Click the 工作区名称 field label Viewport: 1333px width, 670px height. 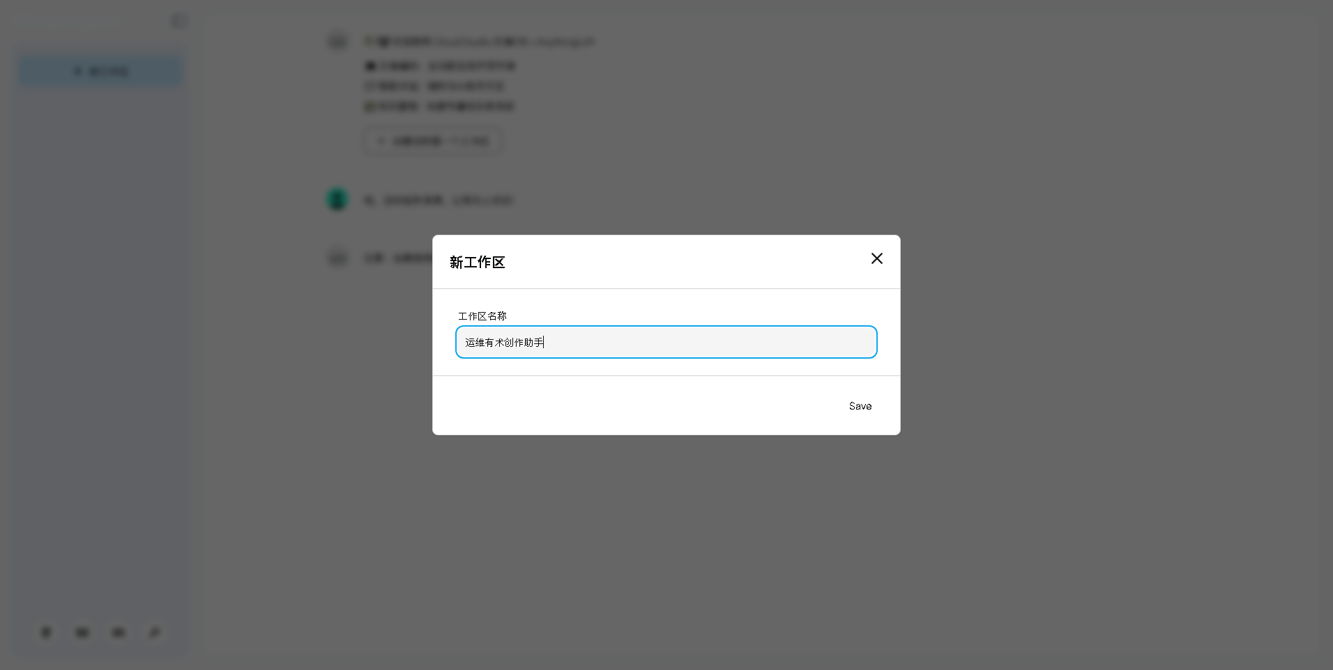point(481,315)
